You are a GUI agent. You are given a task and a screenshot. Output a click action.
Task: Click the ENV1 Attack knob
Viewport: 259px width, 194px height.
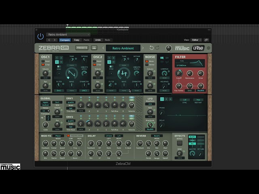pos(89,105)
